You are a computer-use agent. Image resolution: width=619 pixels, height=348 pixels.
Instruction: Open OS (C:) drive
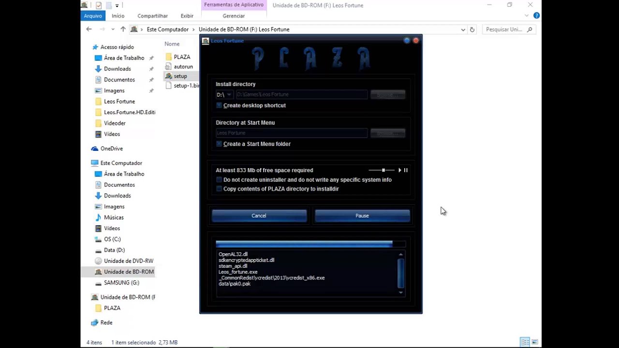click(112, 239)
